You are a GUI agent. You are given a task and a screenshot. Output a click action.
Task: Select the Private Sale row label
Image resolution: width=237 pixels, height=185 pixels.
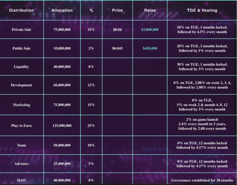(x=22, y=29)
